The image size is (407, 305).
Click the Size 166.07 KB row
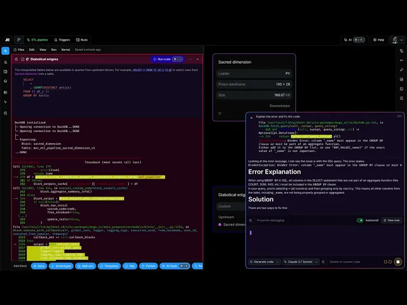pyautogui.click(x=254, y=95)
